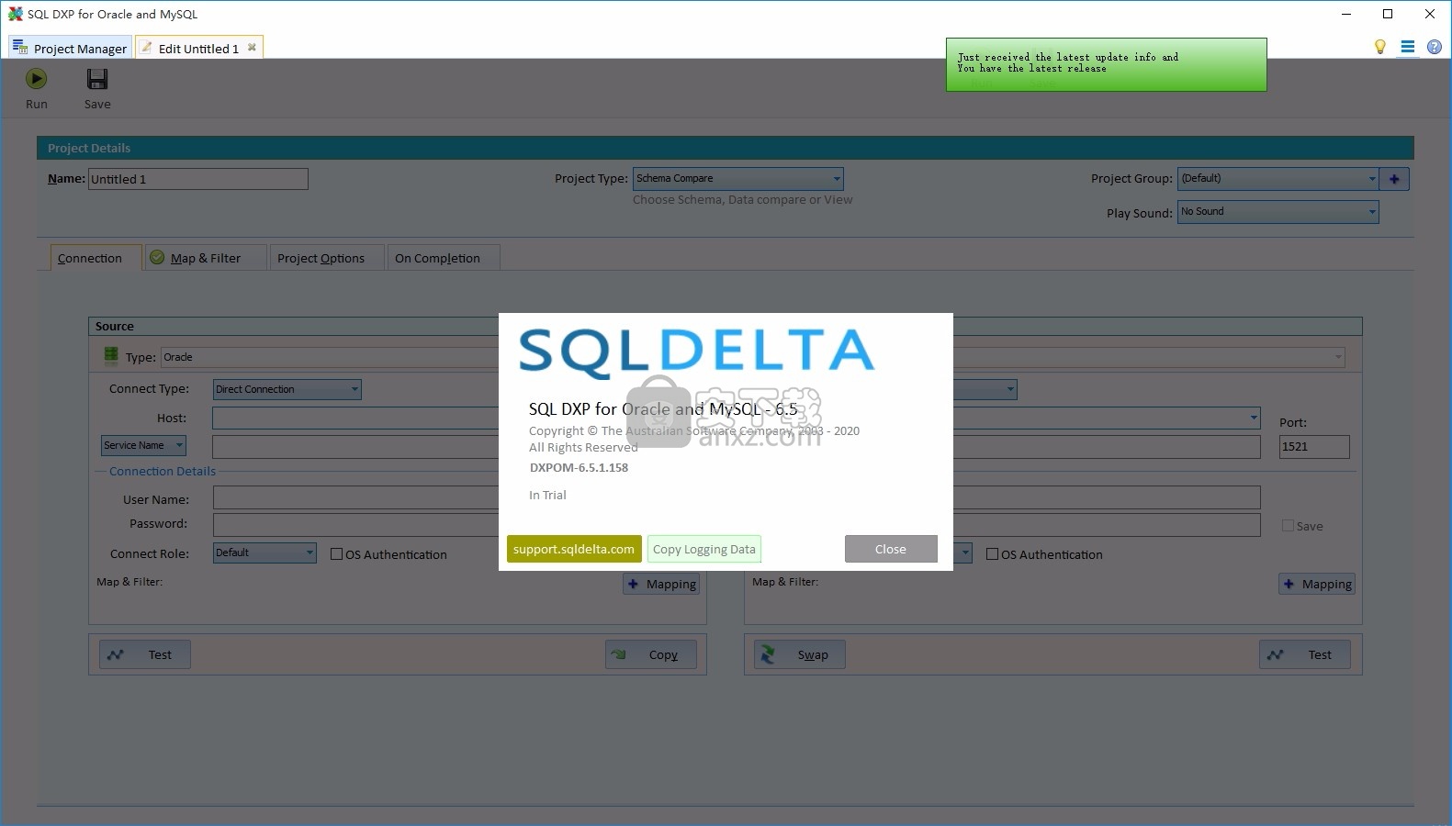The width and height of the screenshot is (1452, 826).
Task: Click the Swap connections button
Action: click(800, 654)
